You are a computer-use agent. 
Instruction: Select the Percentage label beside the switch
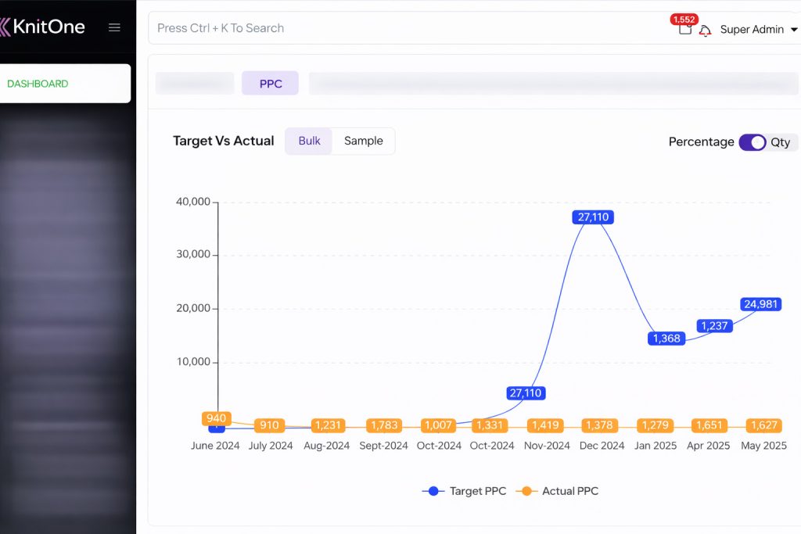701,142
